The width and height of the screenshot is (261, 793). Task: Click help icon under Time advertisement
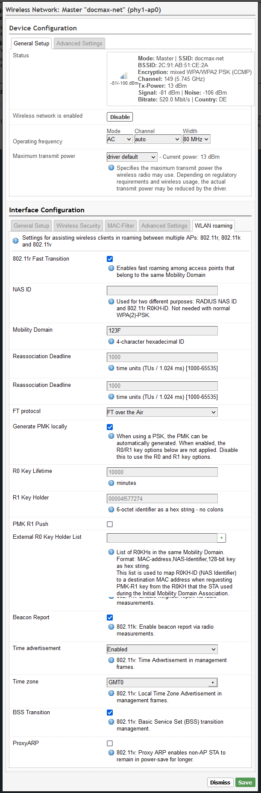111,660
